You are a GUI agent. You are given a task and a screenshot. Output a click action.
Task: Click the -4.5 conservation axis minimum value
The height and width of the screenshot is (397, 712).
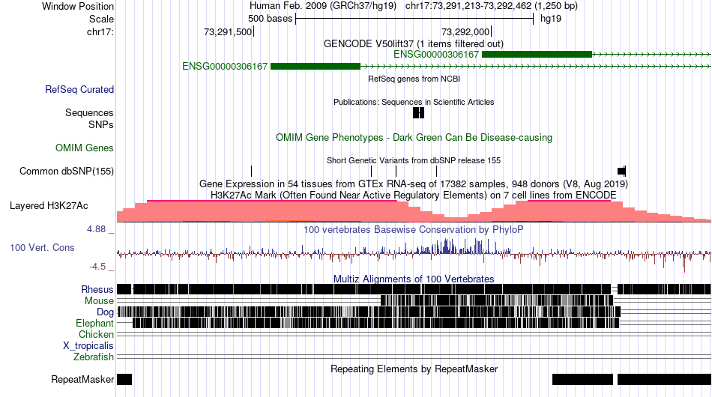click(97, 267)
